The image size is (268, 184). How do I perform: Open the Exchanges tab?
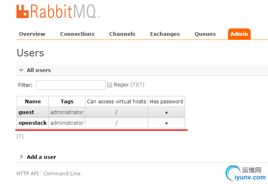[165, 34]
